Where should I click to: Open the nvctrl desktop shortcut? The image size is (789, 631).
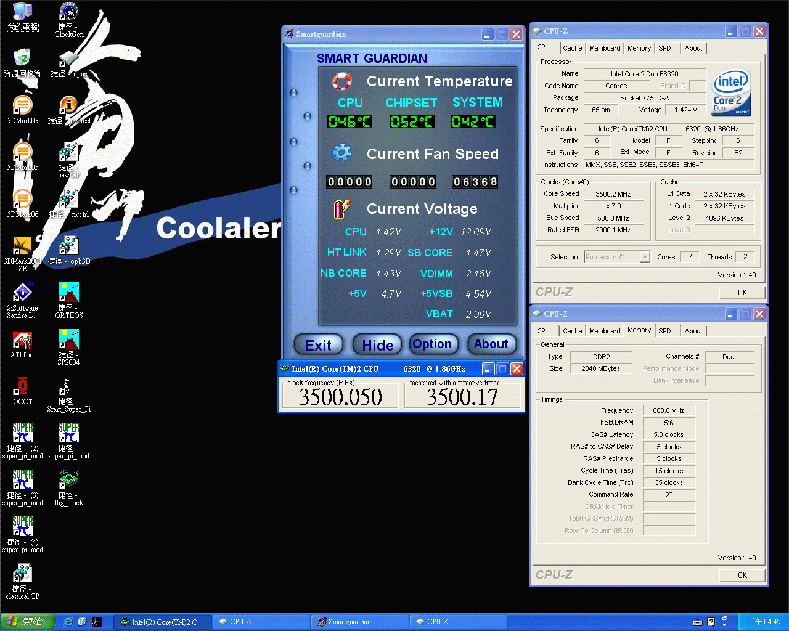pos(68,205)
